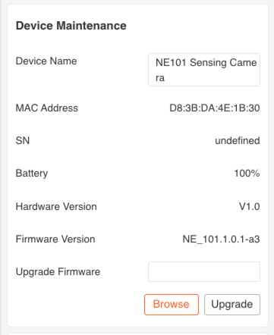Click the MAC Address label
This screenshot has width=274, height=335.
47,108
